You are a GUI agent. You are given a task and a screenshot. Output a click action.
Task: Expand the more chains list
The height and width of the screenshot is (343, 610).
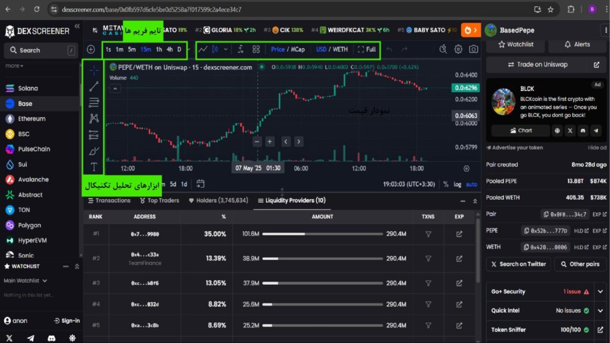tap(14, 66)
